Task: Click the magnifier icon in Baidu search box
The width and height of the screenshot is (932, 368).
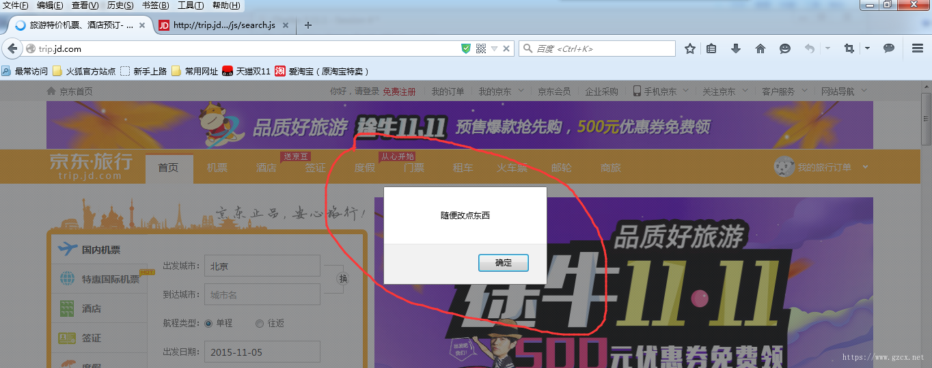Action: [527, 48]
